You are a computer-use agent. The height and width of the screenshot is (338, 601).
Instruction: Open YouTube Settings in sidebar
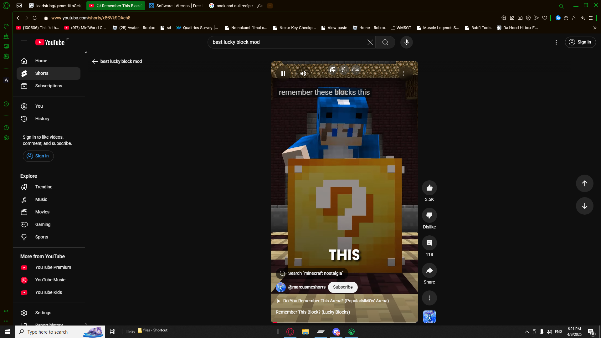point(49,313)
